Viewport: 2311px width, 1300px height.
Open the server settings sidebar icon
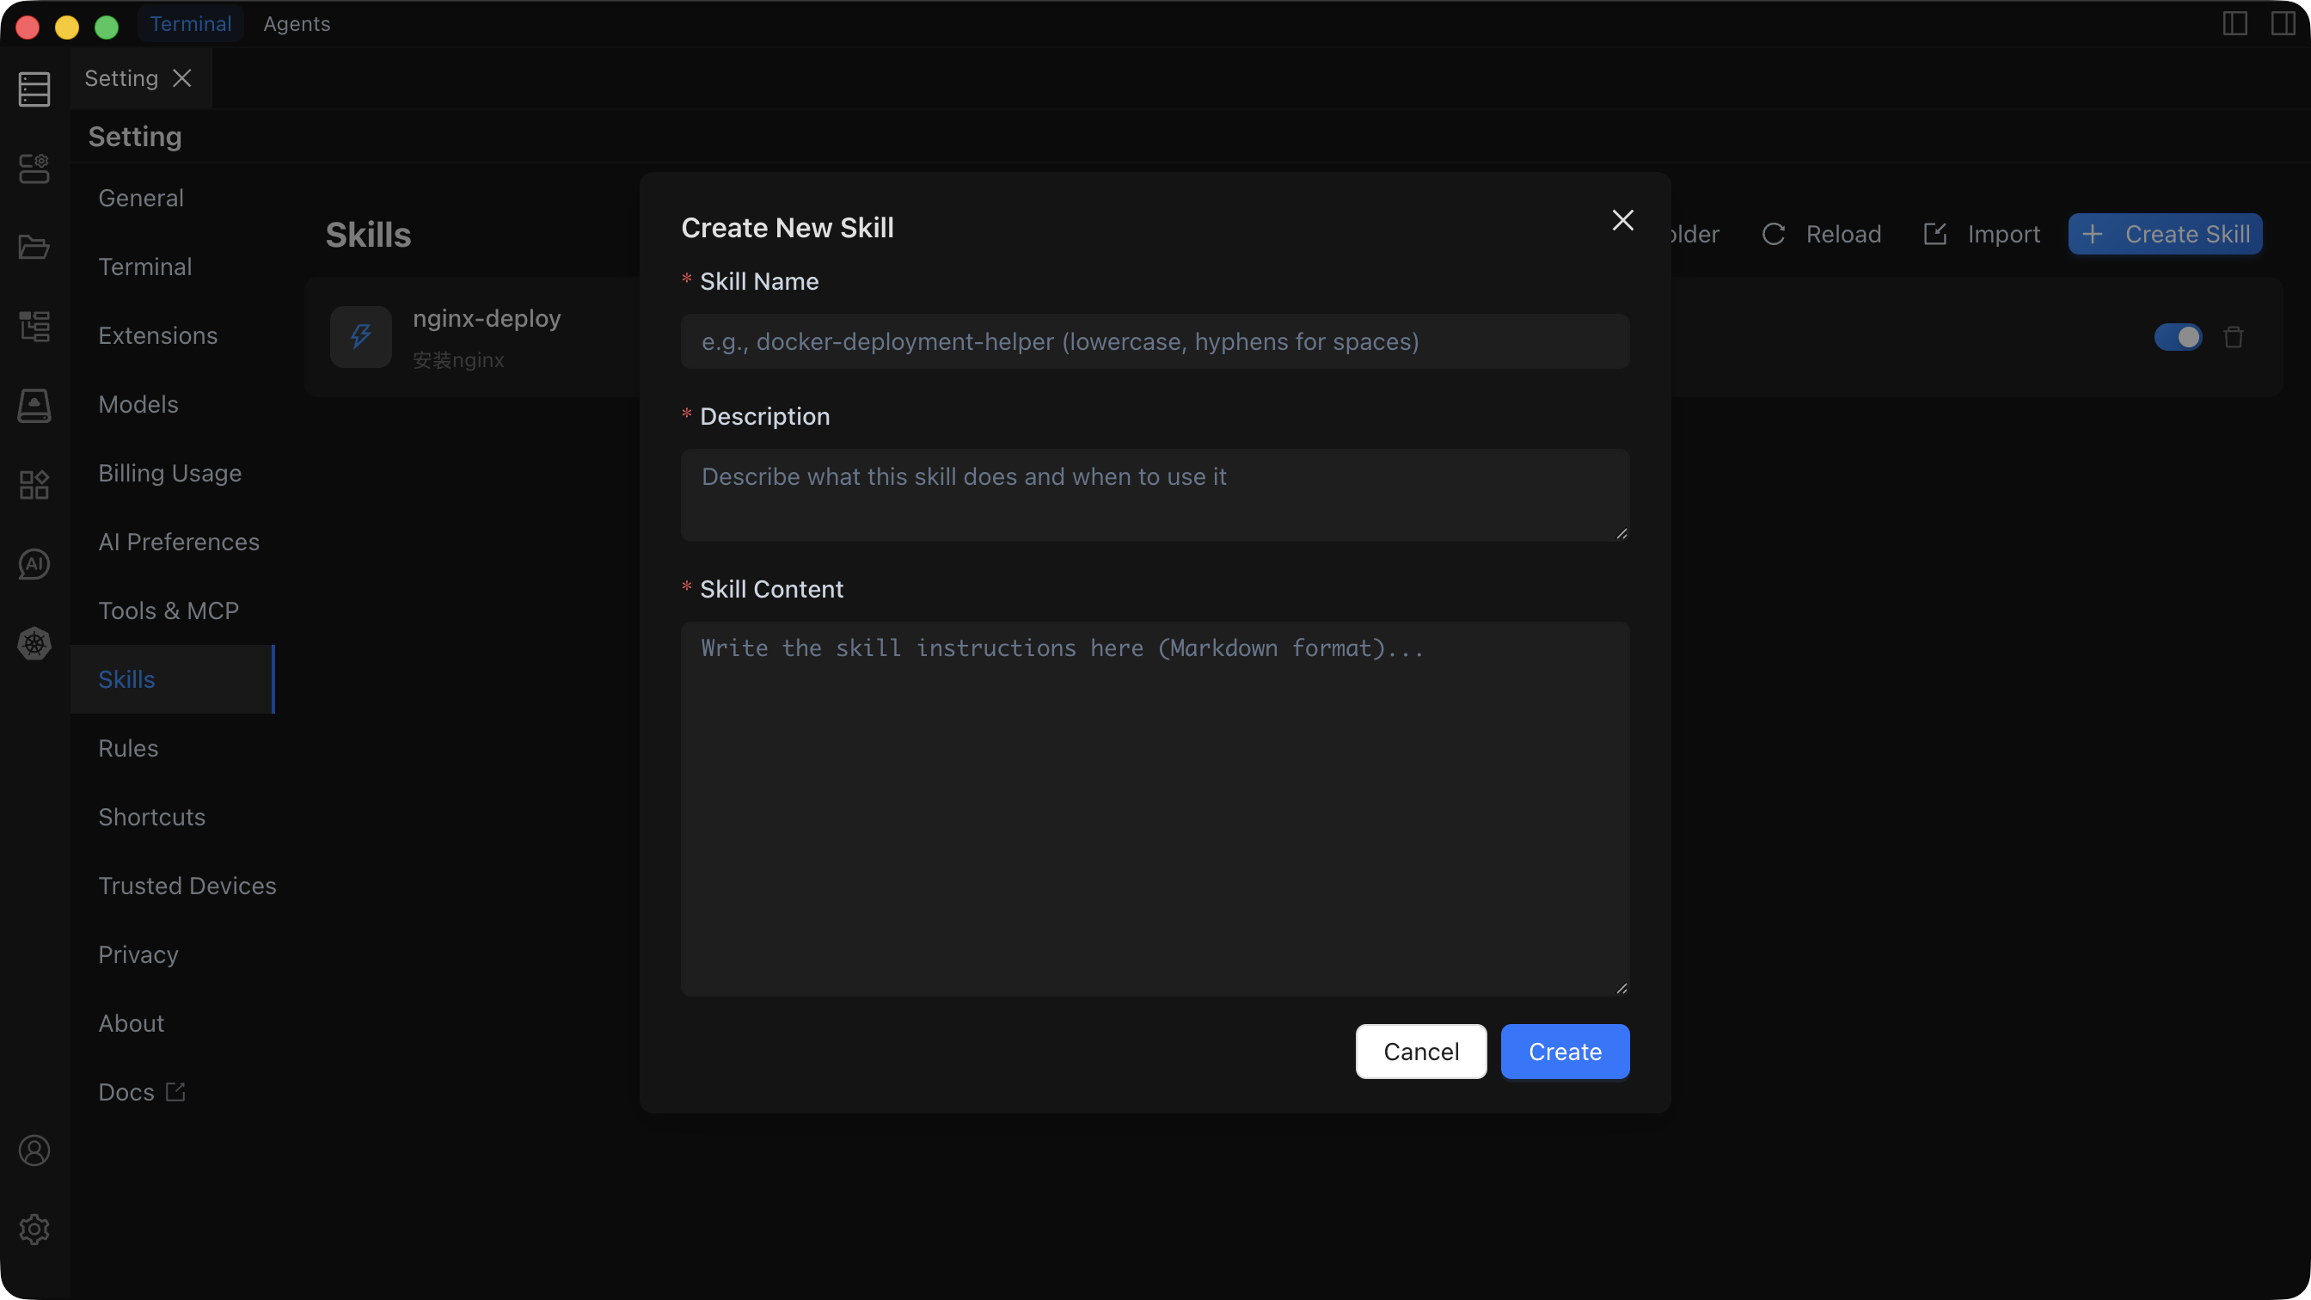34,169
